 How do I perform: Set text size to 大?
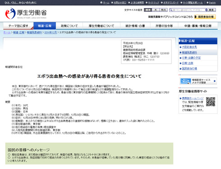tap(156, 10)
